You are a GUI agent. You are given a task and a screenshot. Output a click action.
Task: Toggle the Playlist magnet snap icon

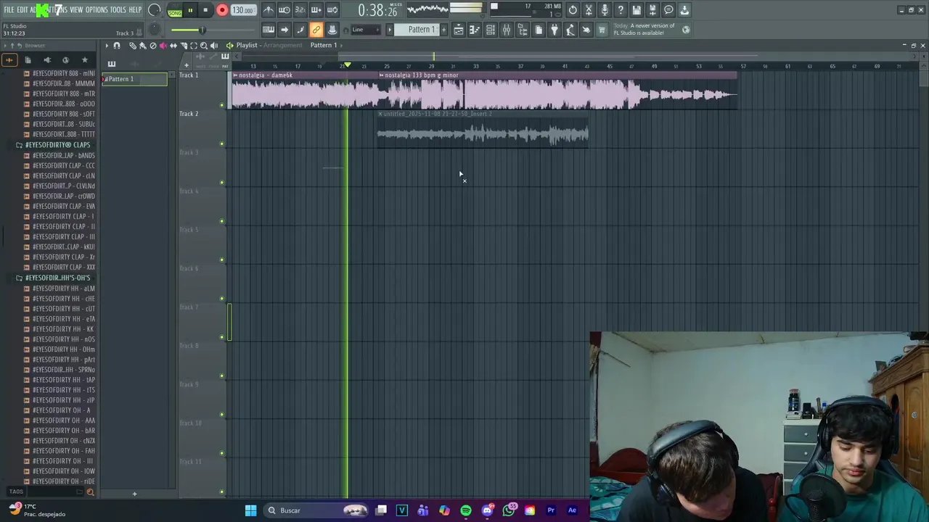pos(116,46)
